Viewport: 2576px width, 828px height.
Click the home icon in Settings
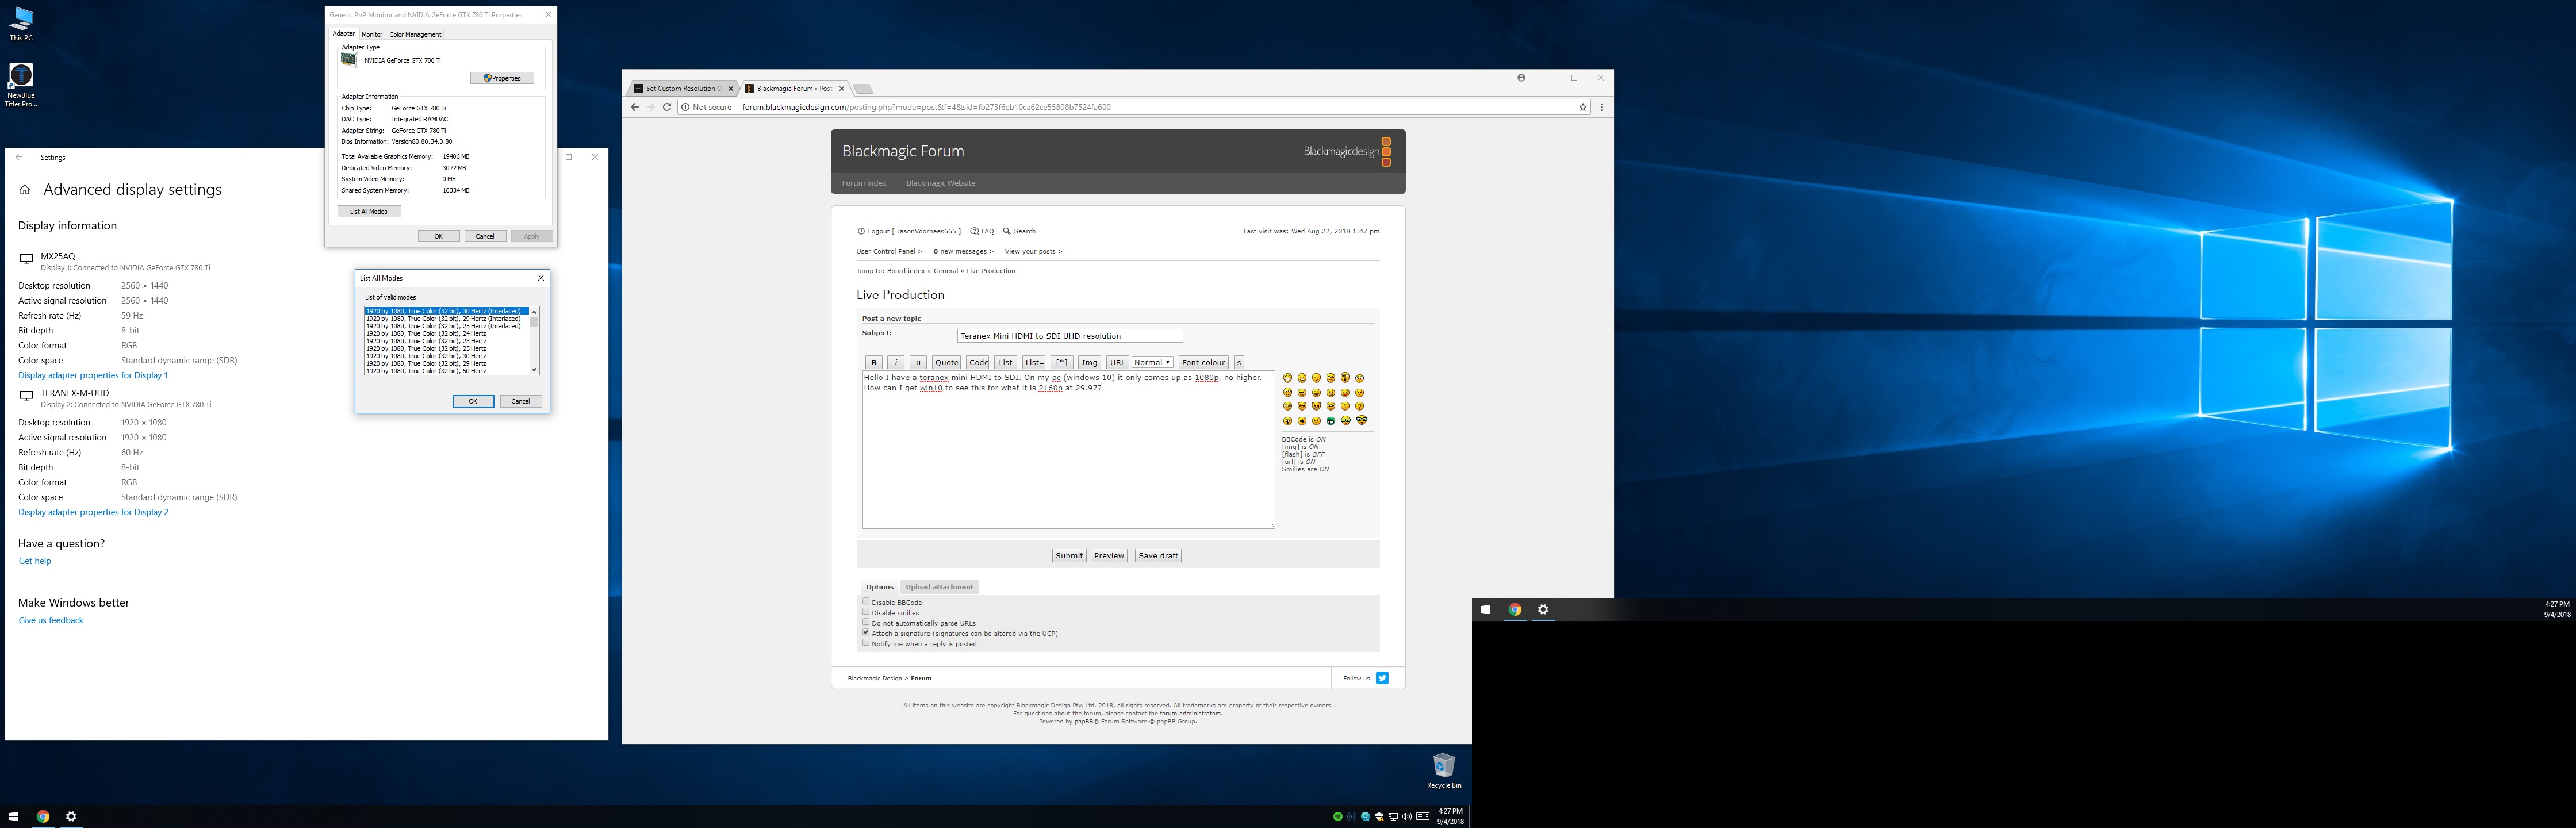click(25, 190)
